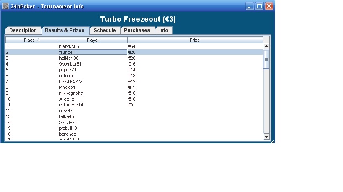This screenshot has width=343, height=192.
Task: Open the Purchases tab
Action: pyautogui.click(x=137, y=30)
